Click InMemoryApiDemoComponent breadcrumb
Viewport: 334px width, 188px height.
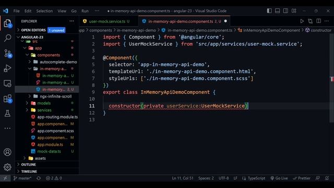pos(269,30)
